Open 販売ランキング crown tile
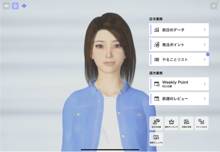This screenshot has height=152, width=220. click(171, 123)
